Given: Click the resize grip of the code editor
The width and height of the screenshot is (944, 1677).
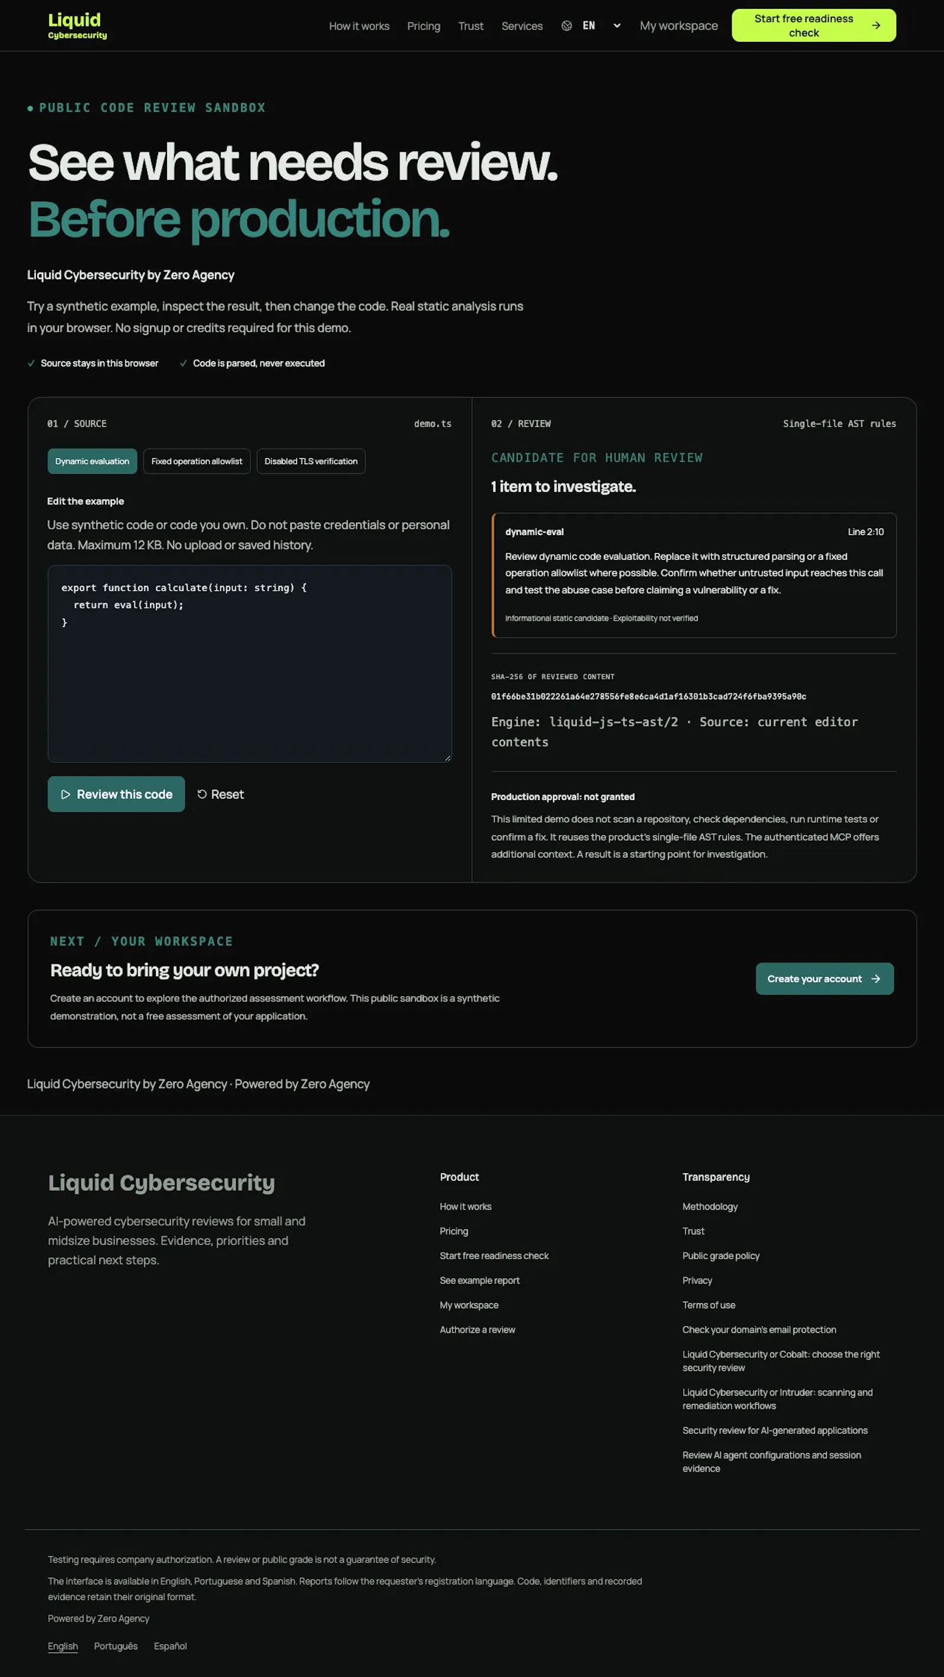Looking at the screenshot, I should (447, 758).
